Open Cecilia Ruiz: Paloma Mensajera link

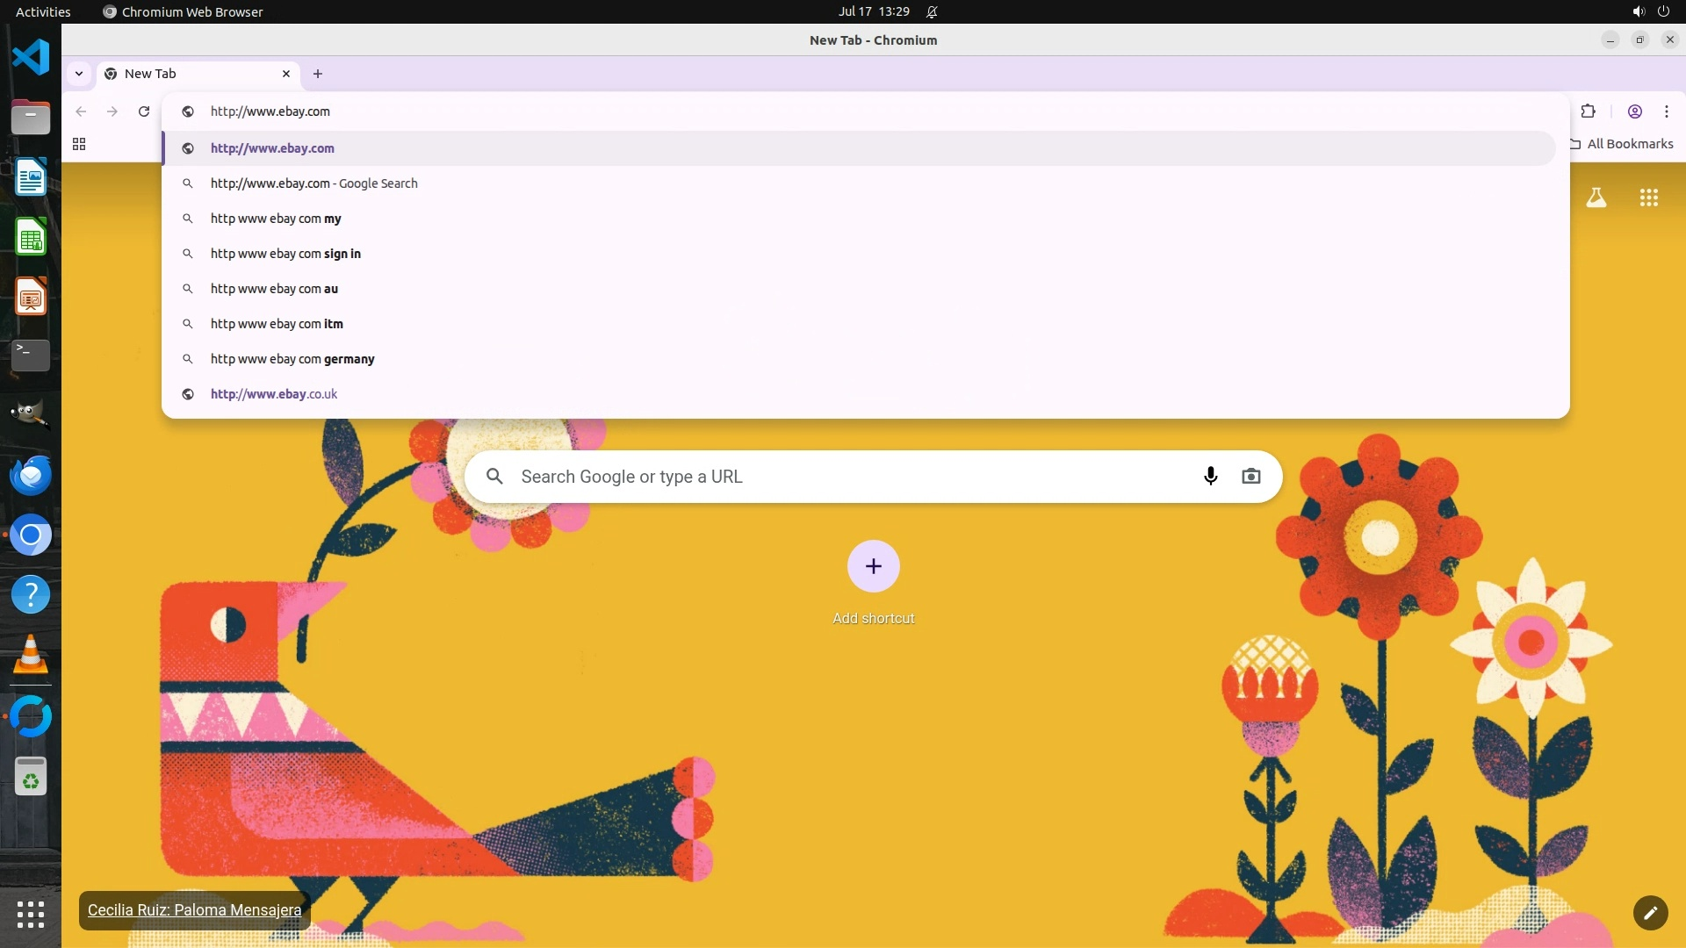[194, 910]
